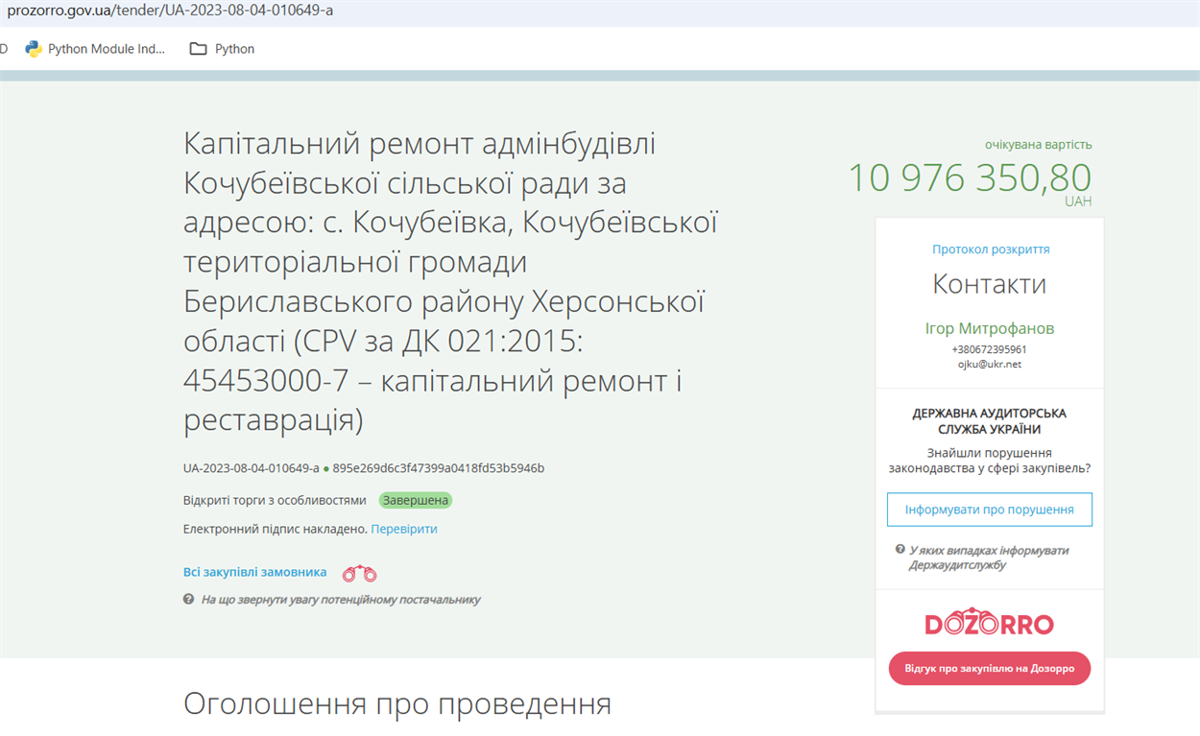Open the Python Module Index bookmark
This screenshot has height=736, width=1200.
pyautogui.click(x=95, y=49)
